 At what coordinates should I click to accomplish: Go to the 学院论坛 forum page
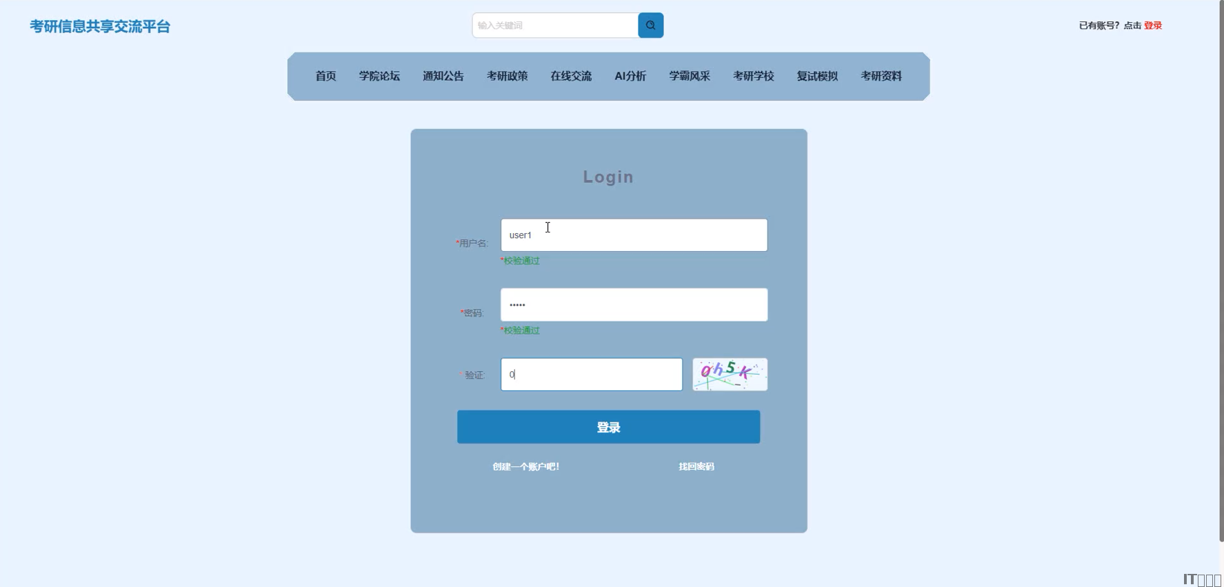pyautogui.click(x=379, y=76)
